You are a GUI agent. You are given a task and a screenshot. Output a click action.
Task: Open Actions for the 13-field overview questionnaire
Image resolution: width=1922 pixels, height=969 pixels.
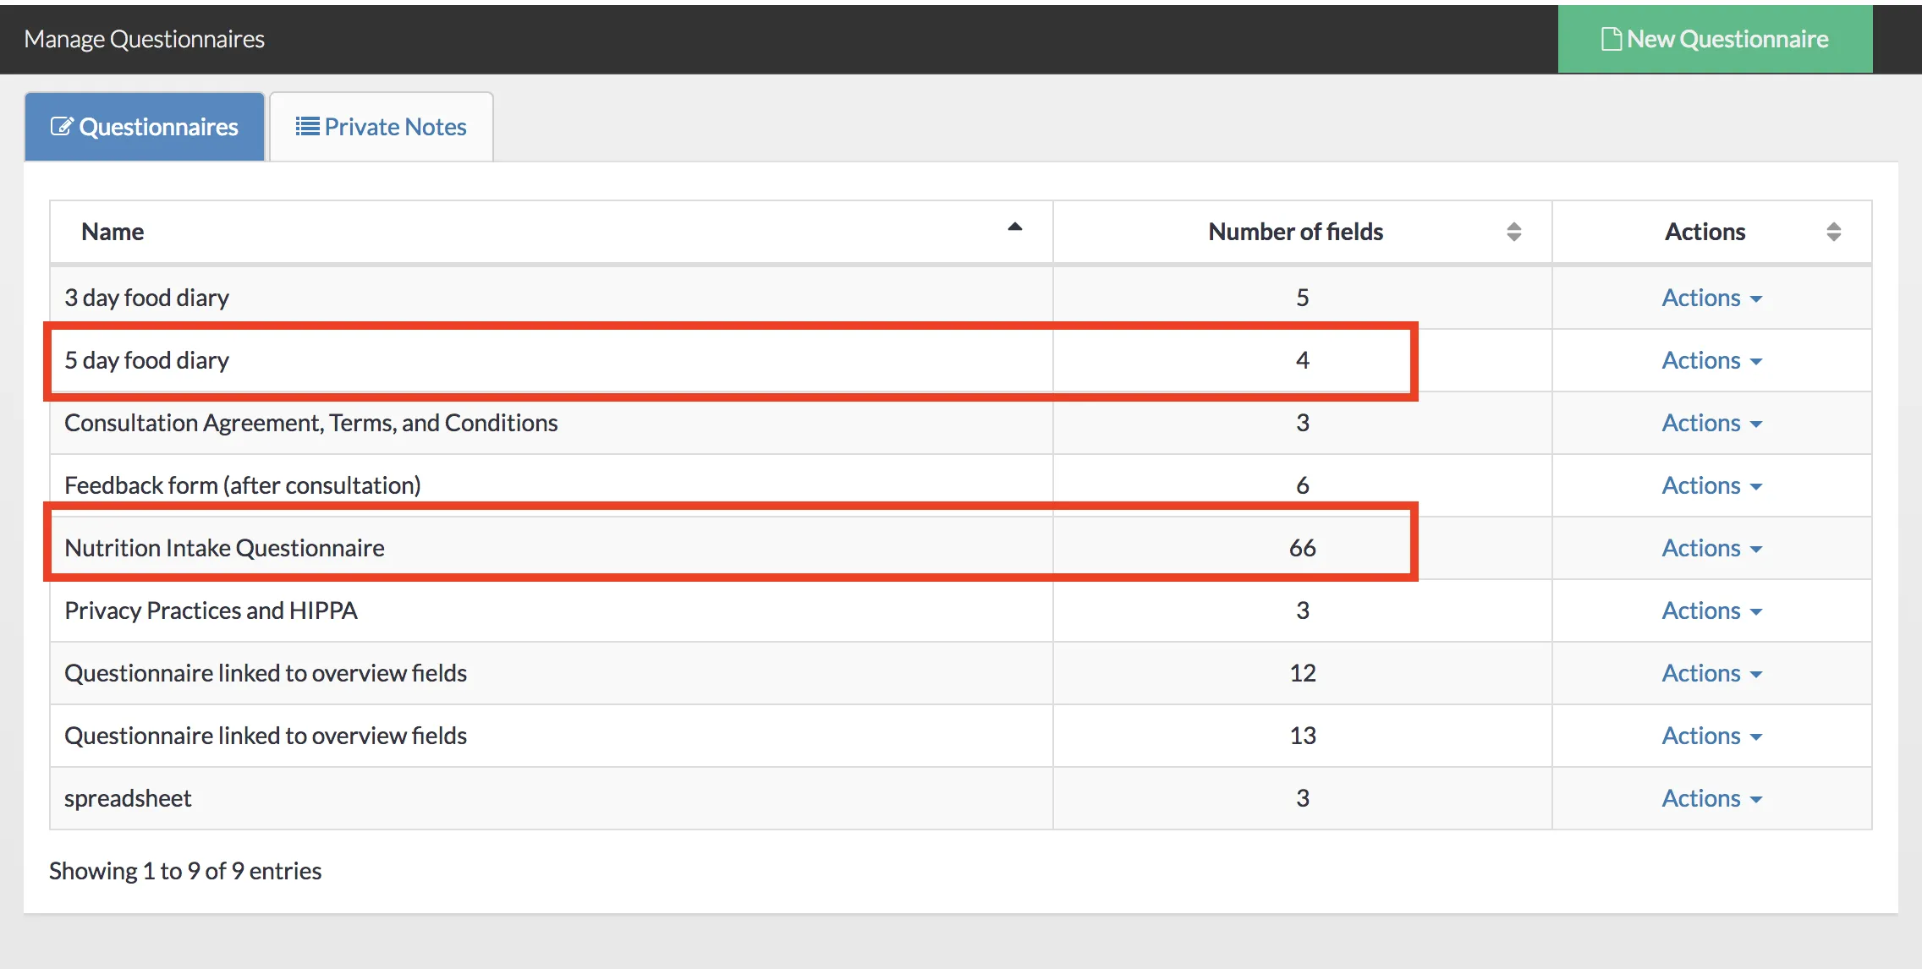[1711, 736]
